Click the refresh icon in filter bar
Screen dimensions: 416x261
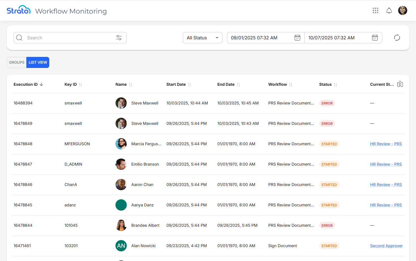tap(397, 38)
